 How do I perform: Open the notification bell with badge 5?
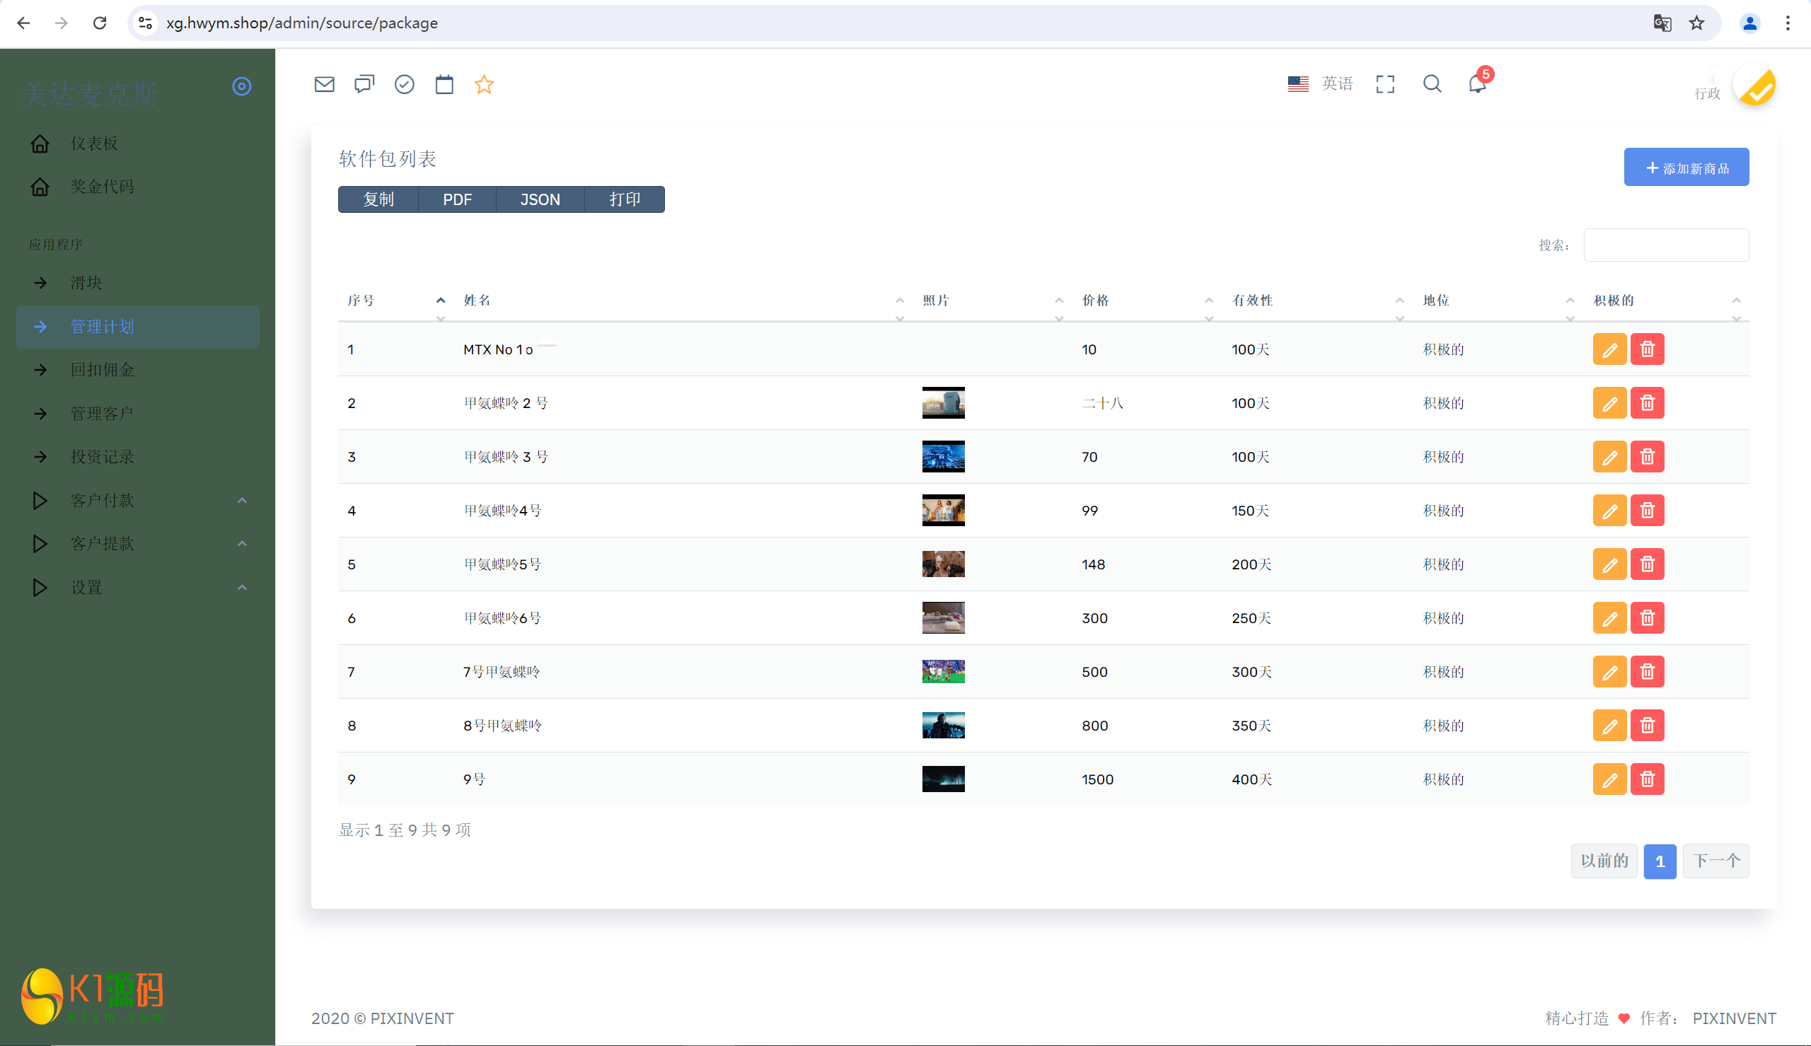coord(1477,84)
